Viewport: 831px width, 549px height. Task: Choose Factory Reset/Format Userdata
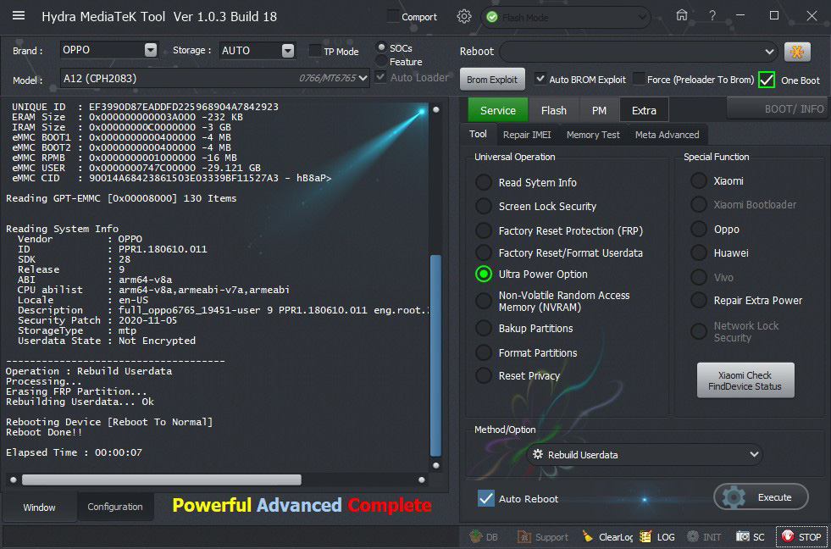pyautogui.click(x=484, y=252)
